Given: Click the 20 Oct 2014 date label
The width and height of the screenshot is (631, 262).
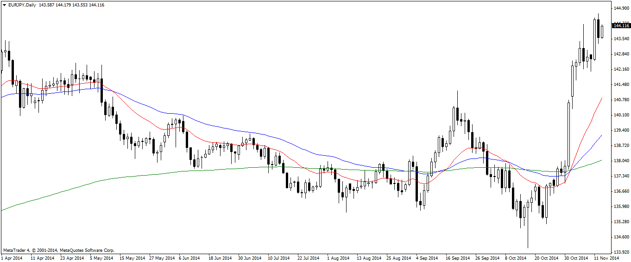Looking at the screenshot, I should [x=546, y=258].
